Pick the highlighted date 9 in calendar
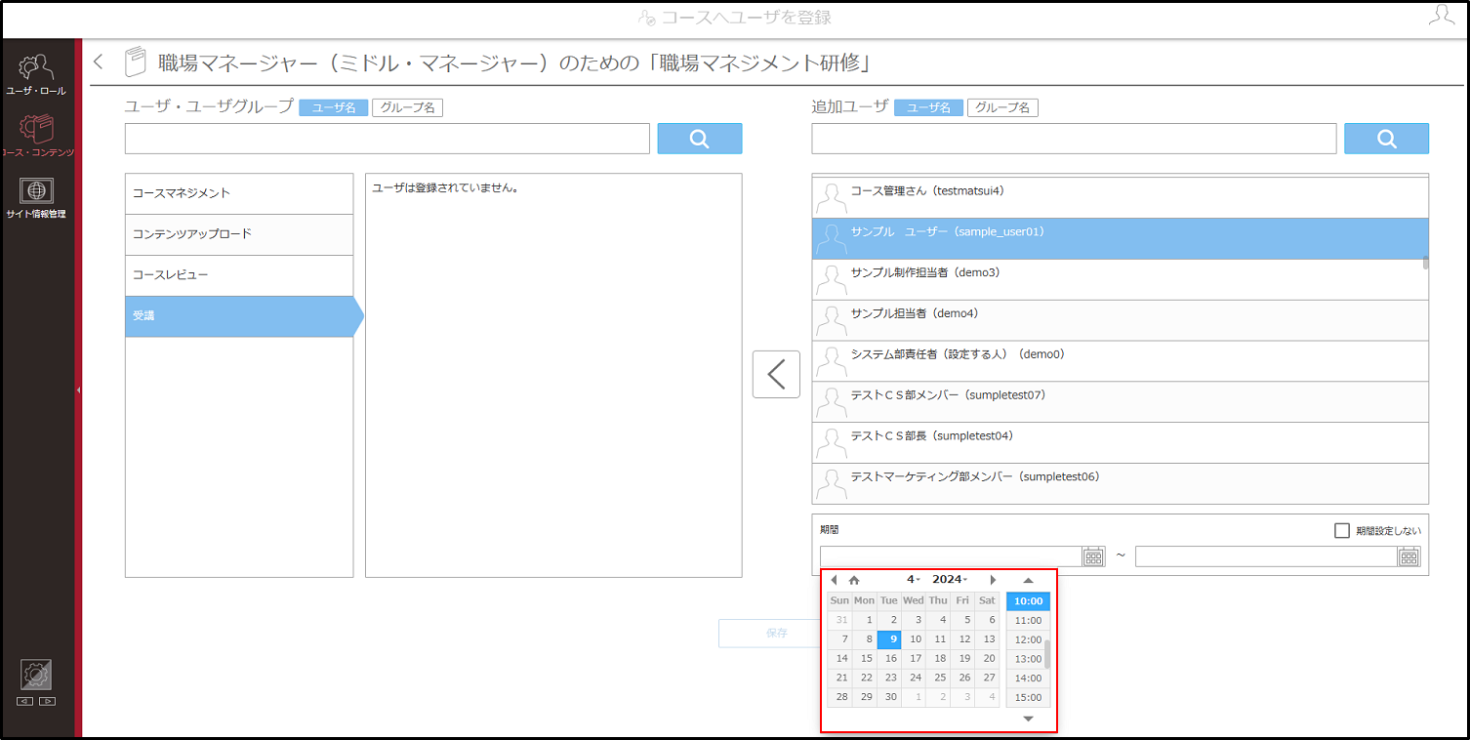This screenshot has width=1470, height=740. [x=889, y=639]
